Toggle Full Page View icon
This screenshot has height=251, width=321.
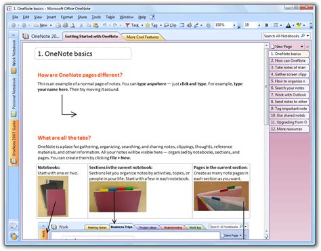[x=182, y=25]
